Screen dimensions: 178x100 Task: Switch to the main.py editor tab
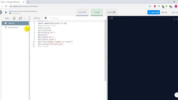pos(37,18)
